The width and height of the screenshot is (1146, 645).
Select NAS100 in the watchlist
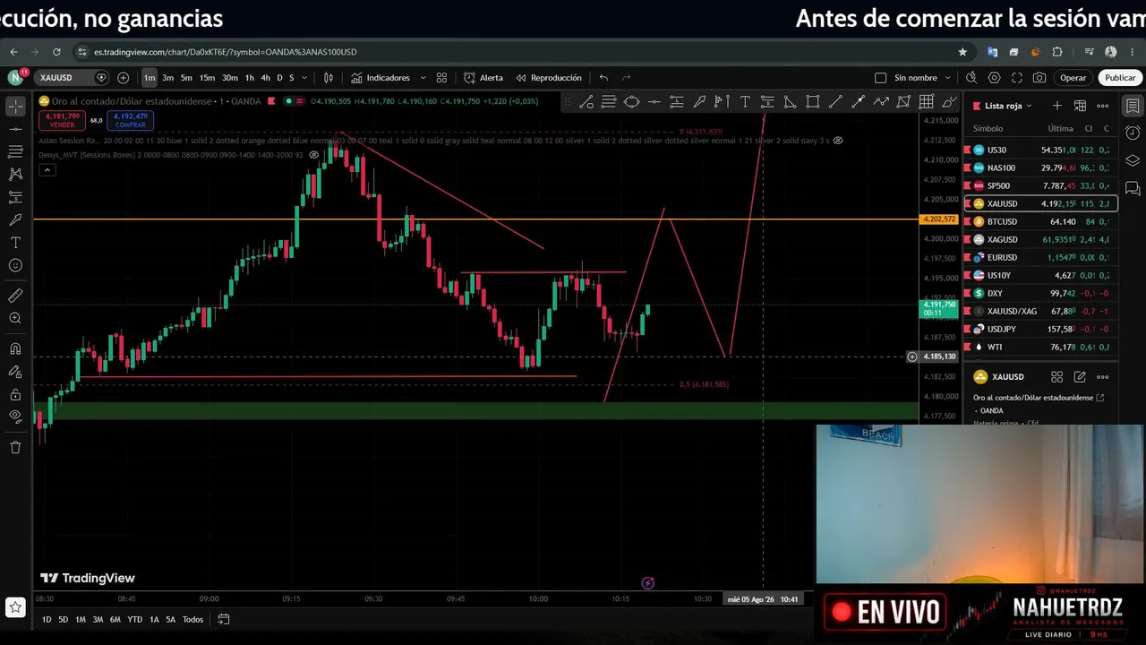[x=1040, y=168]
